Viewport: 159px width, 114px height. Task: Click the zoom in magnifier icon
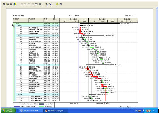pos(47,4)
